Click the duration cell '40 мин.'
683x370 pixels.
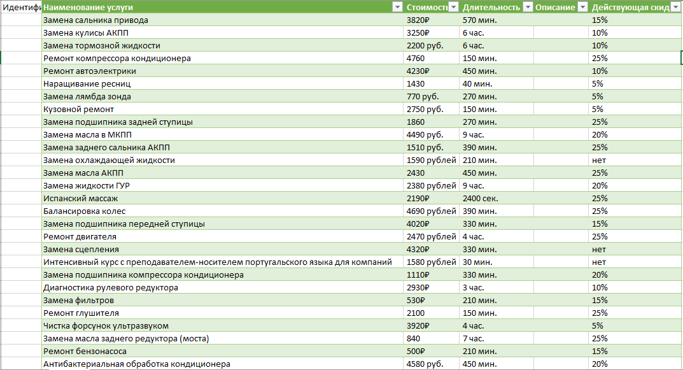(x=496, y=83)
